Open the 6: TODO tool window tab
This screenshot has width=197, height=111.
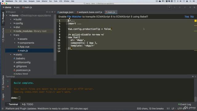click(x=27, y=104)
